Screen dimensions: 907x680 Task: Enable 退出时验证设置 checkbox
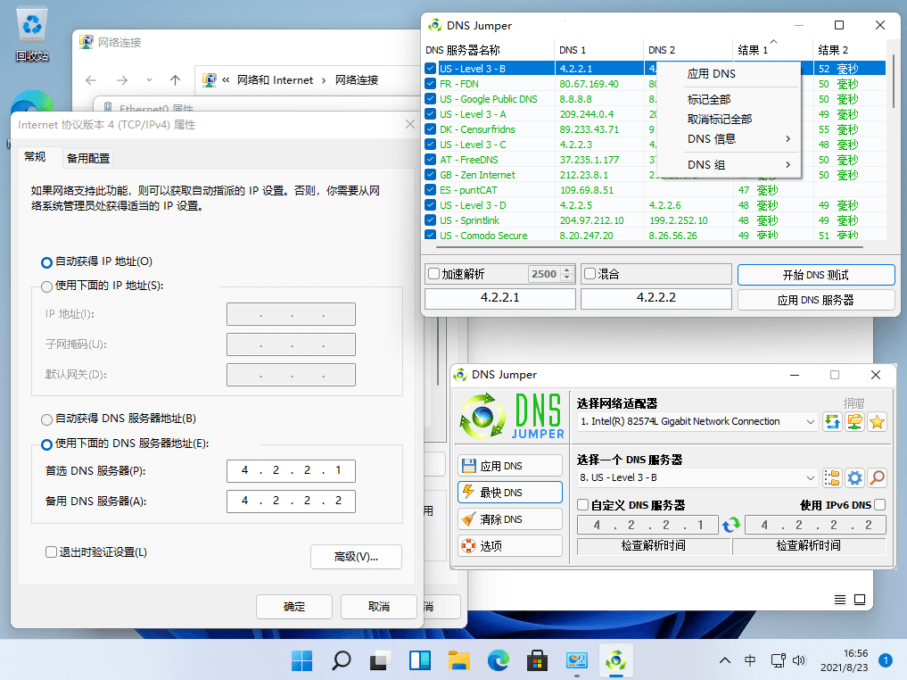tap(51, 552)
